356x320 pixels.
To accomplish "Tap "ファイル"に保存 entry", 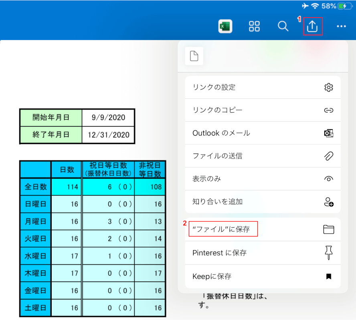I will [263, 230].
